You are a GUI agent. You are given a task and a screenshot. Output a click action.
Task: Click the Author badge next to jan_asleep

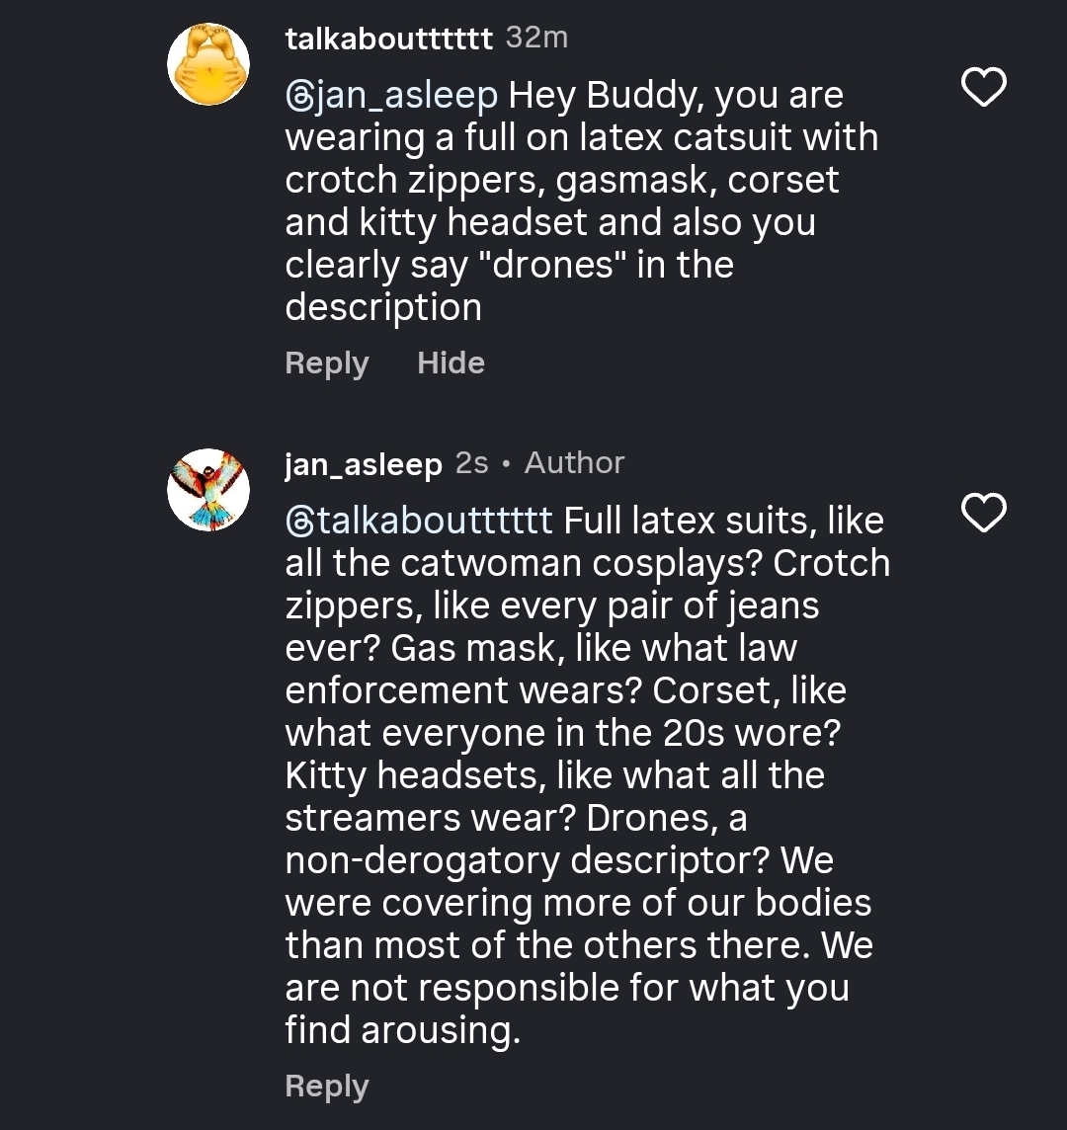[x=574, y=463]
